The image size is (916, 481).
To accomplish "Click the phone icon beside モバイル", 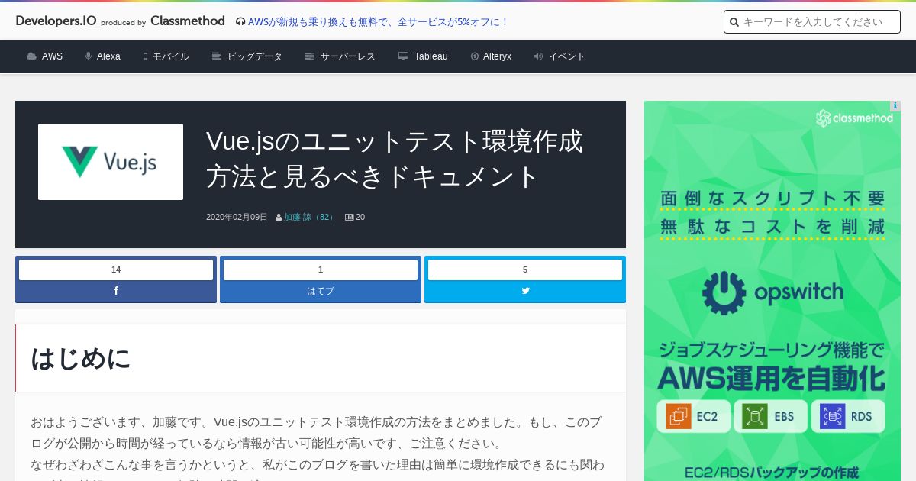I will click(145, 56).
